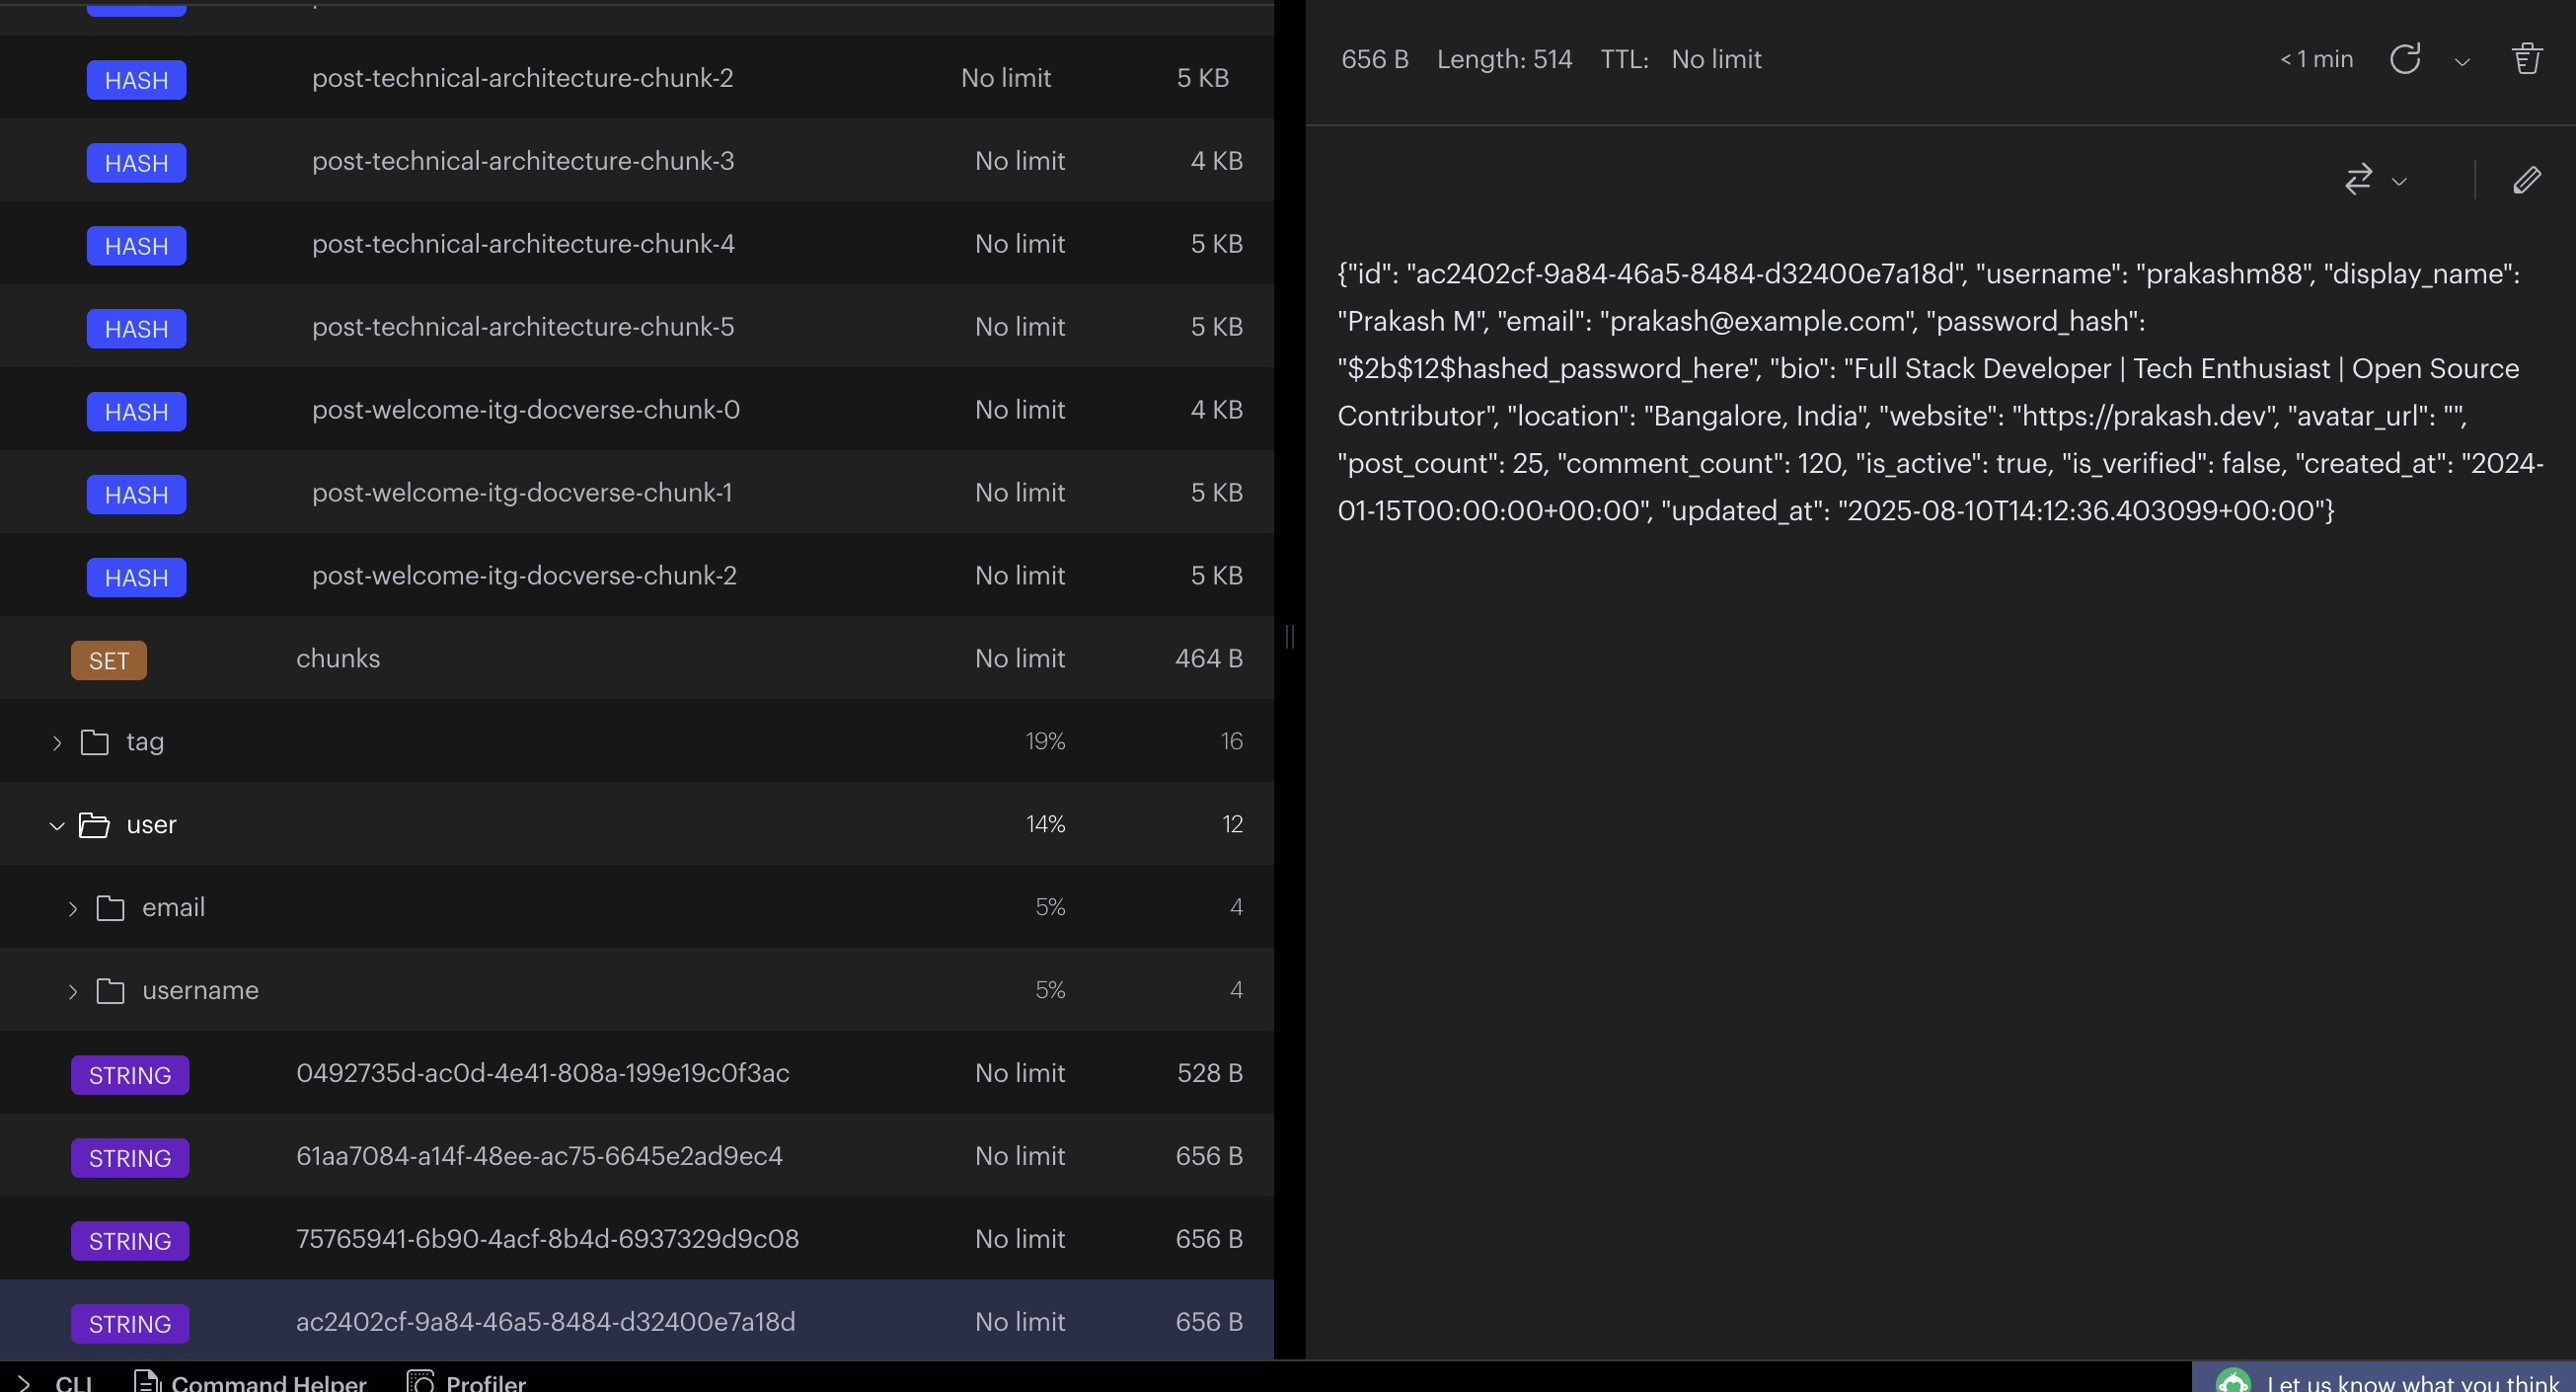Click the tag folder icon
Image resolution: width=2576 pixels, height=1392 pixels.
click(94, 742)
